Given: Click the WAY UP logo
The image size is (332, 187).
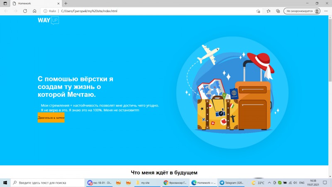Looking at the screenshot, I should [x=48, y=20].
